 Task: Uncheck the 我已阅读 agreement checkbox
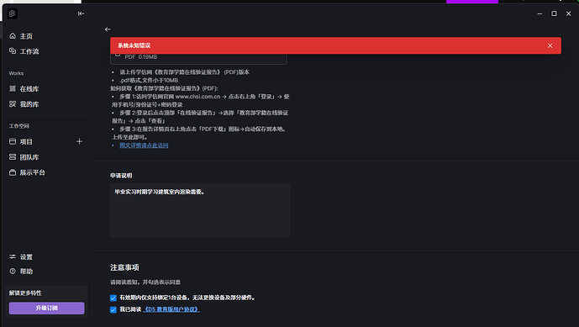coord(113,309)
